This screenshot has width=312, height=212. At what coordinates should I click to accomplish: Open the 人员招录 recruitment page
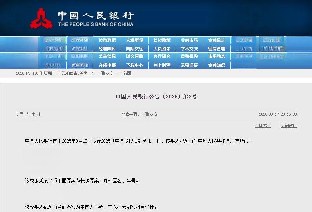162,49
